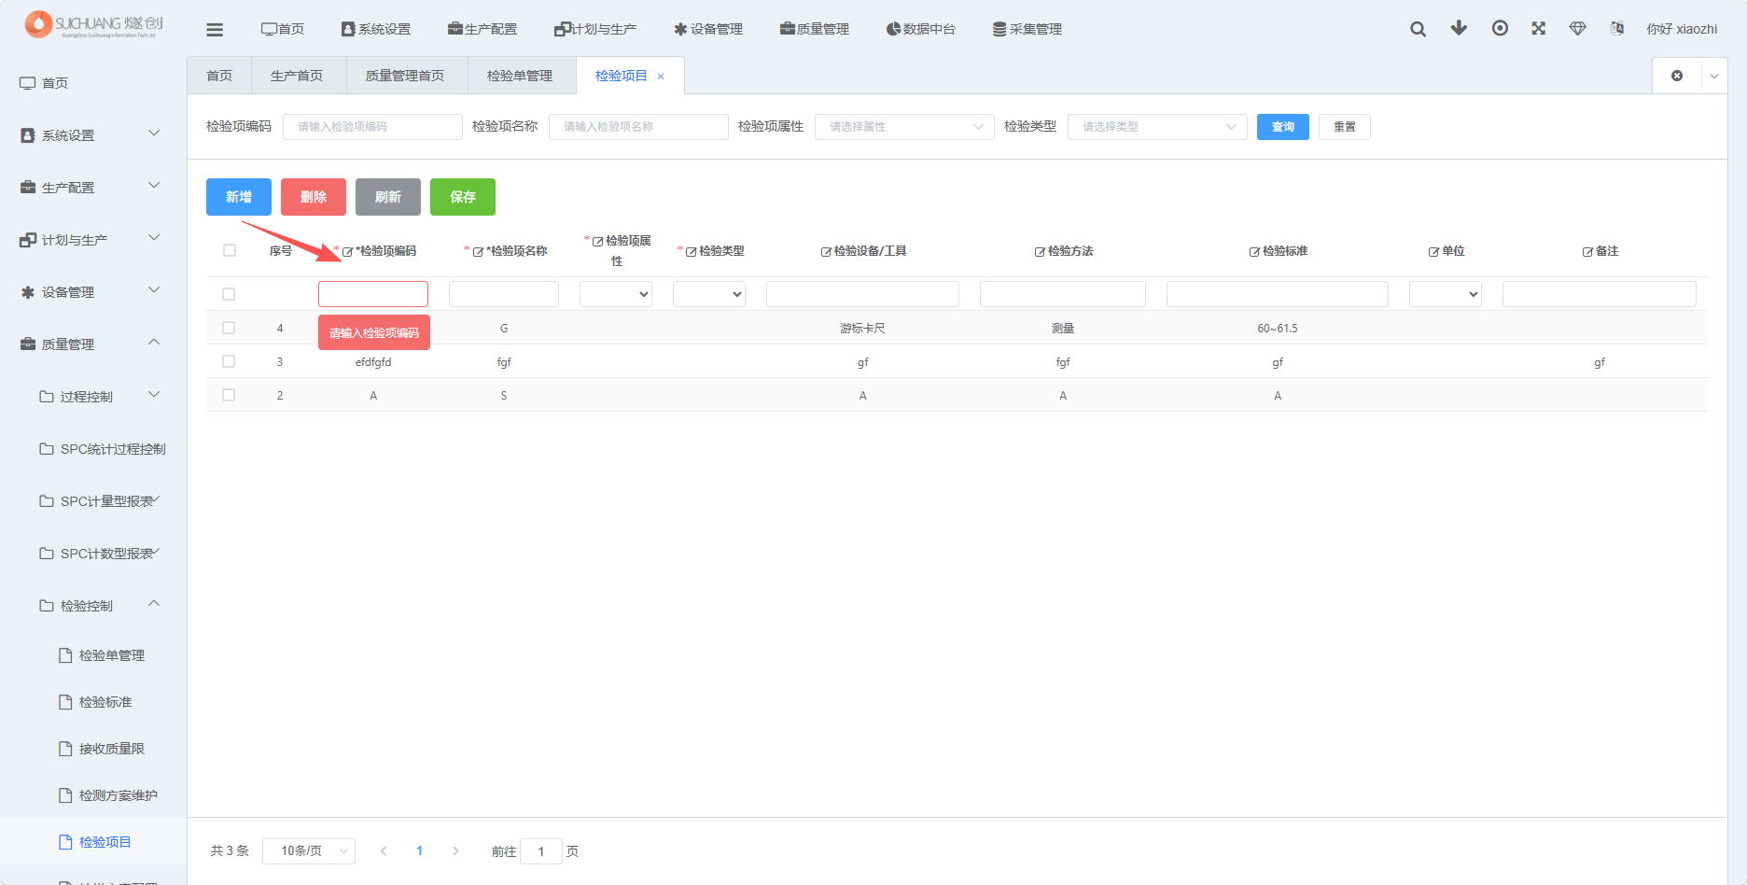1747x885 pixels.
Task: Select the checkbox for row 3
Action: (229, 361)
